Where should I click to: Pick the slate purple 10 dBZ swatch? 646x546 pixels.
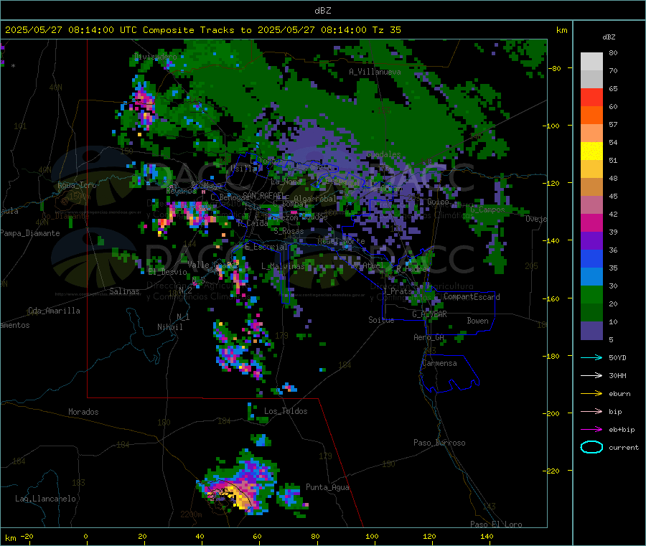tap(591, 331)
